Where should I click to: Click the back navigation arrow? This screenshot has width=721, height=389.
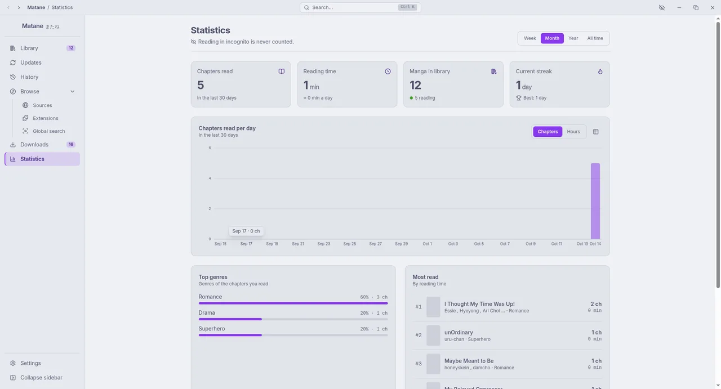click(x=8, y=7)
